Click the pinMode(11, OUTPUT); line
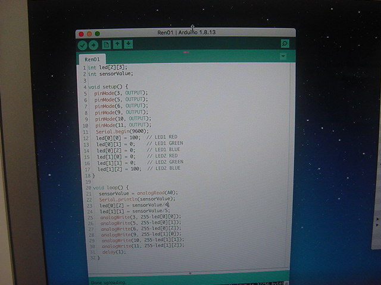This screenshot has height=285, width=381. pyautogui.click(x=123, y=125)
